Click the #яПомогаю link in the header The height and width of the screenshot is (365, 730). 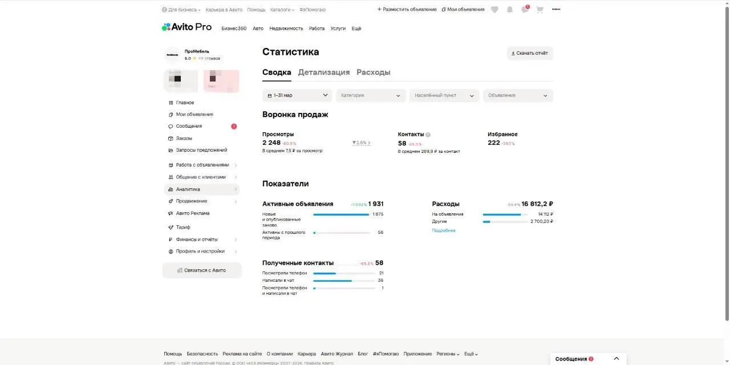click(x=313, y=10)
